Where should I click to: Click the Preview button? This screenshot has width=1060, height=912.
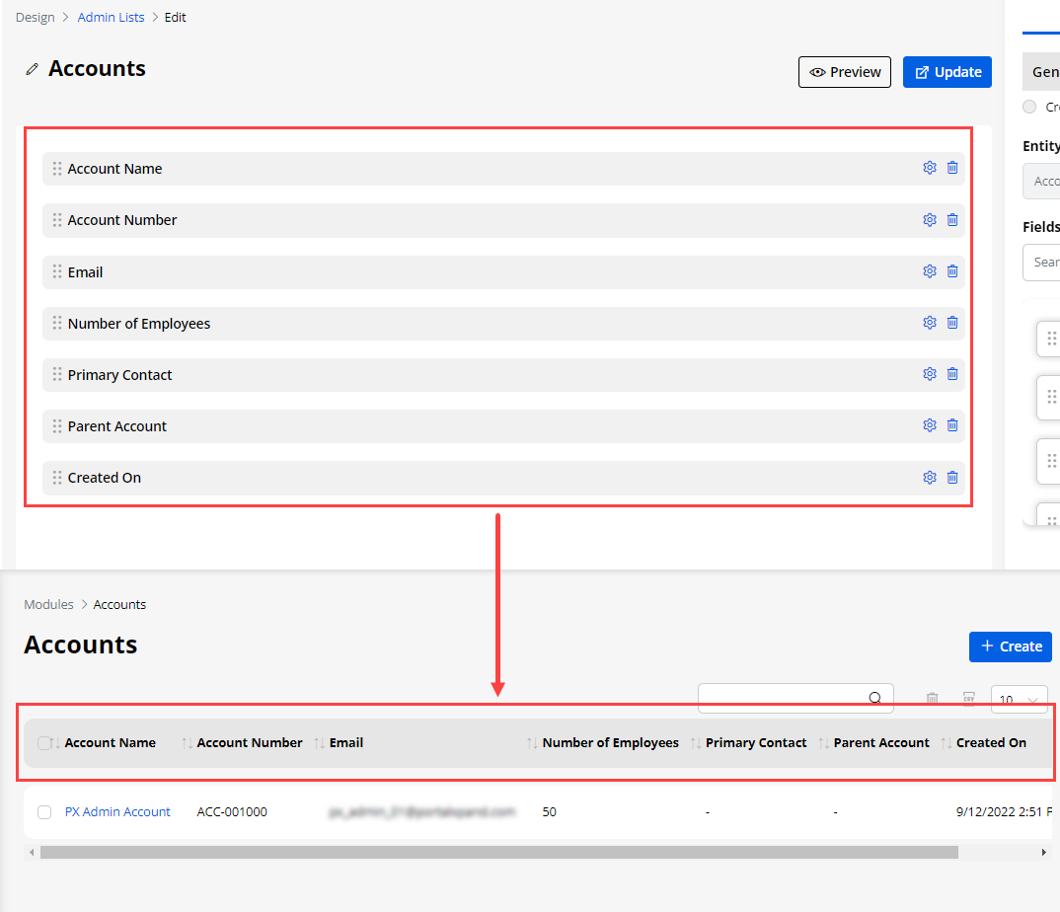(x=845, y=72)
